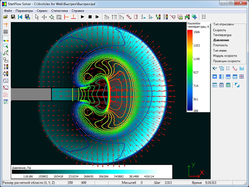Screen dimensions: 249x187
Task: Click the black floppy disk save icon
Action: [x=13, y=17]
